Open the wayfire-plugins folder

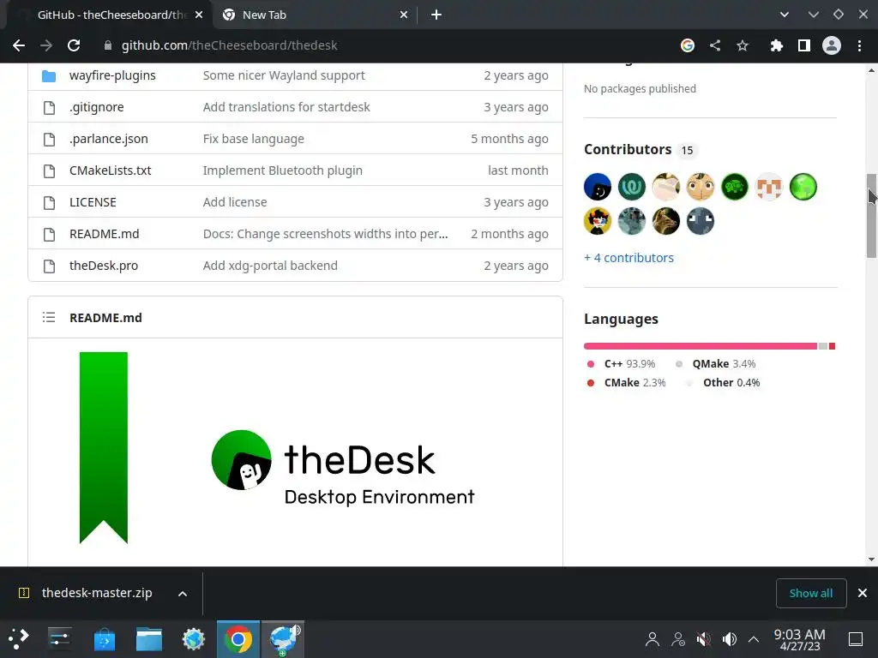[112, 75]
